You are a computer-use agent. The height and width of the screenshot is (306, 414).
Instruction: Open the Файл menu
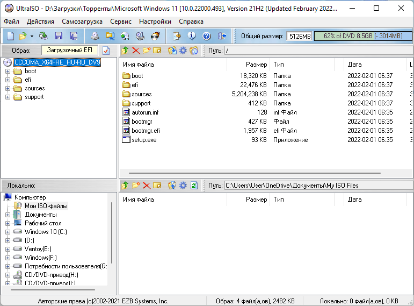click(x=11, y=22)
